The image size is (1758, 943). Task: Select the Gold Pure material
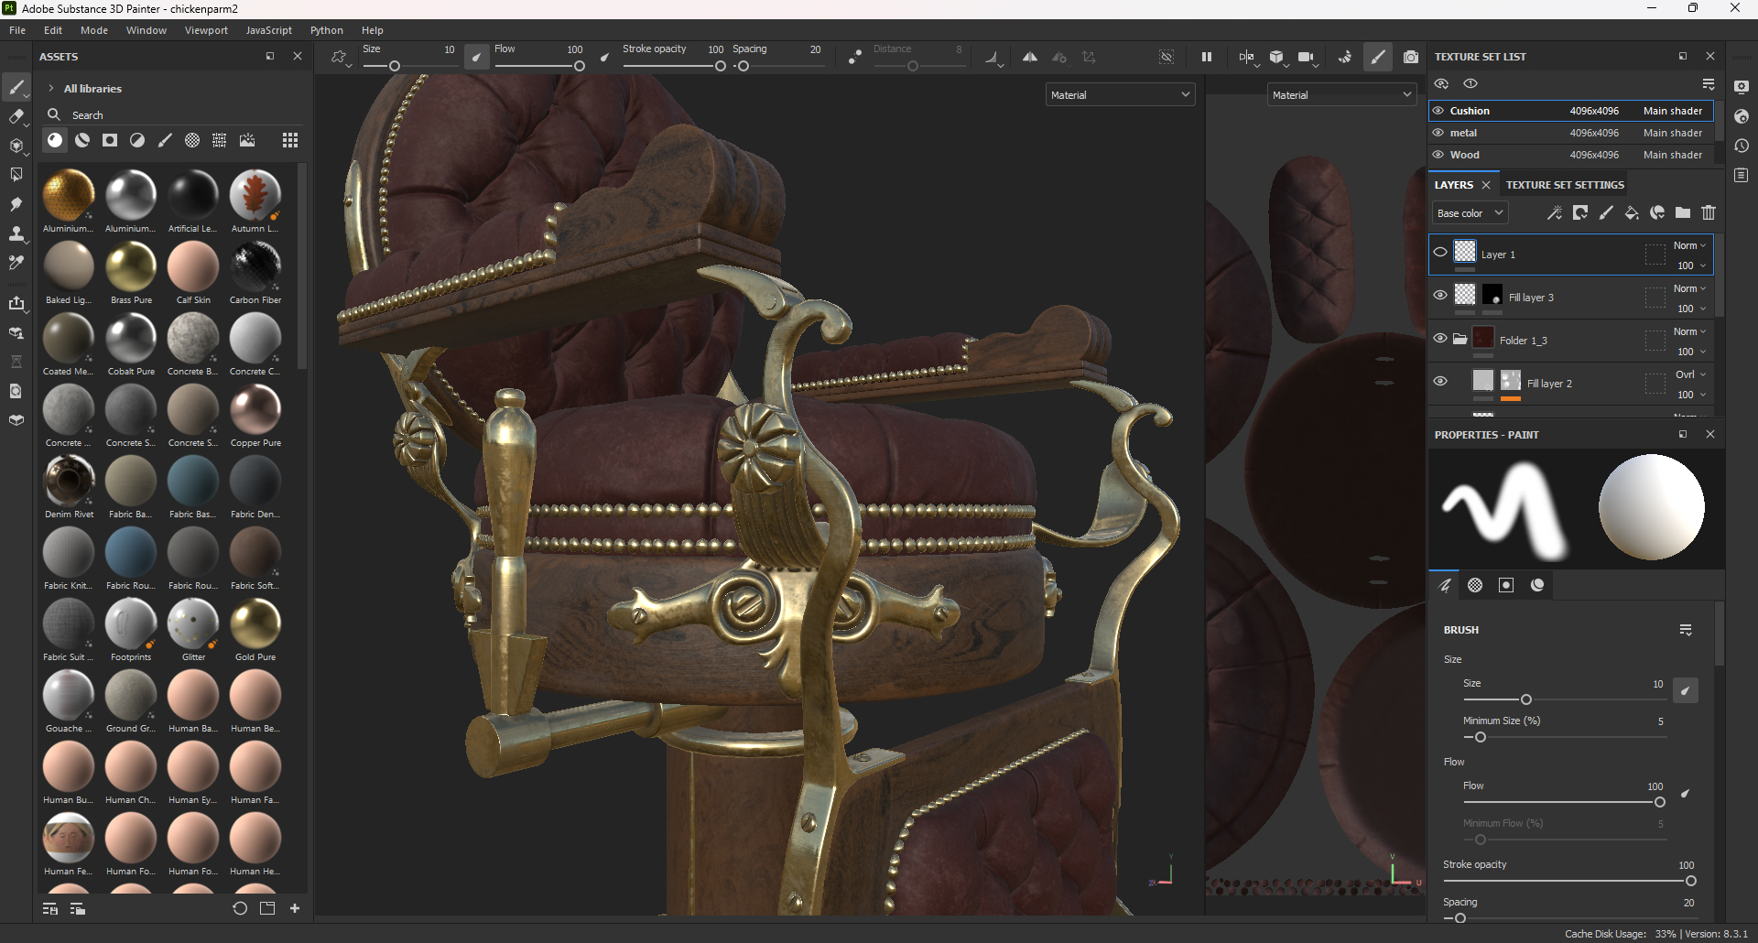point(255,624)
